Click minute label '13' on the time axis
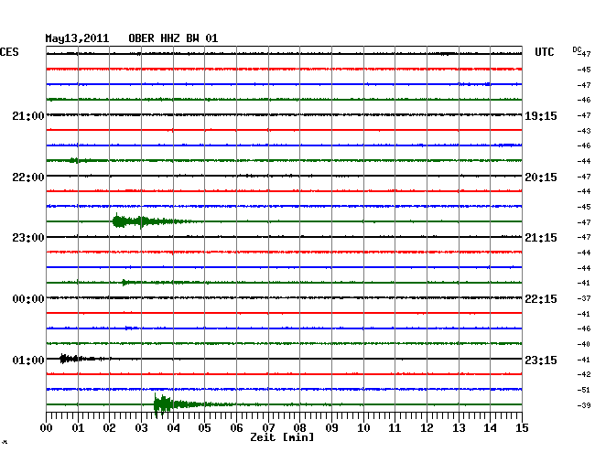 (459, 428)
